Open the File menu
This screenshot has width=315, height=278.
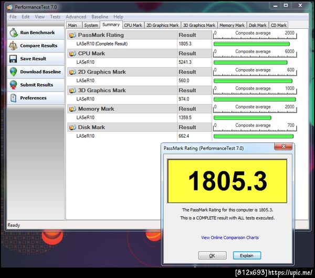click(x=13, y=17)
